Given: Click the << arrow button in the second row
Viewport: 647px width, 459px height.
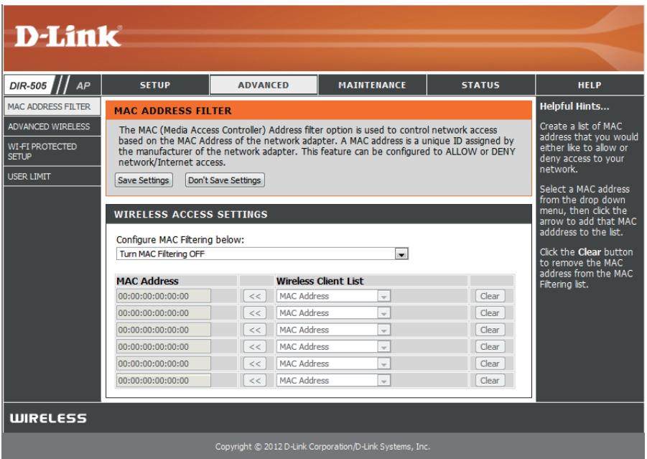Looking at the screenshot, I should (255, 313).
